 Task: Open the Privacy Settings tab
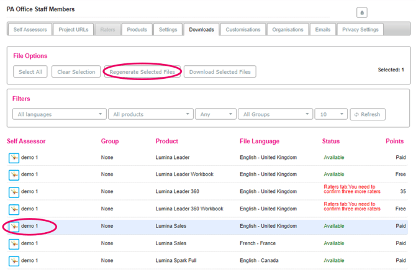(x=360, y=29)
